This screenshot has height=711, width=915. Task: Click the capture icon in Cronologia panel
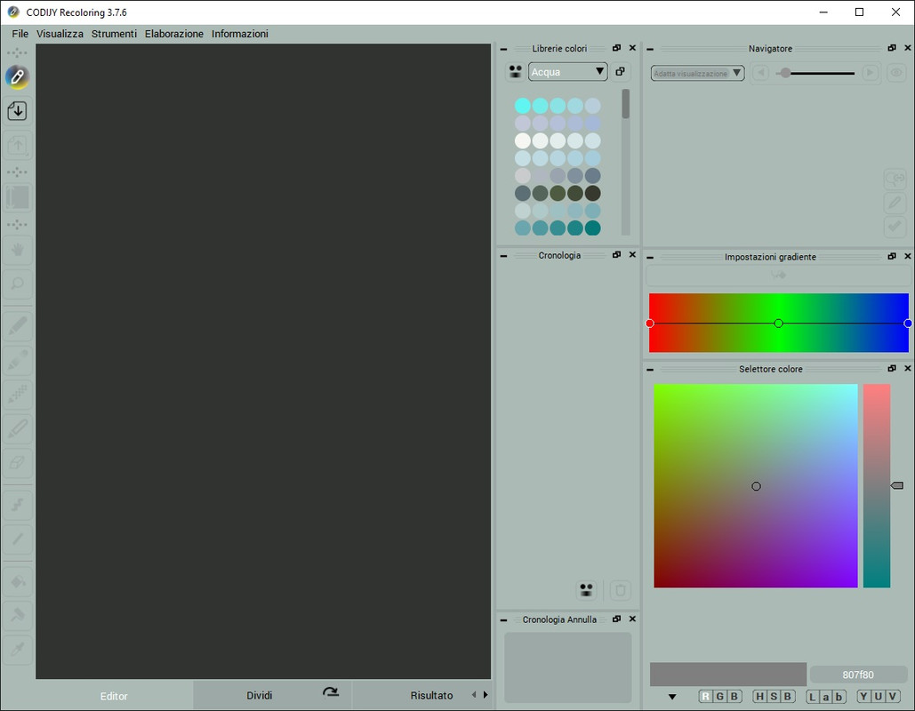pos(587,589)
